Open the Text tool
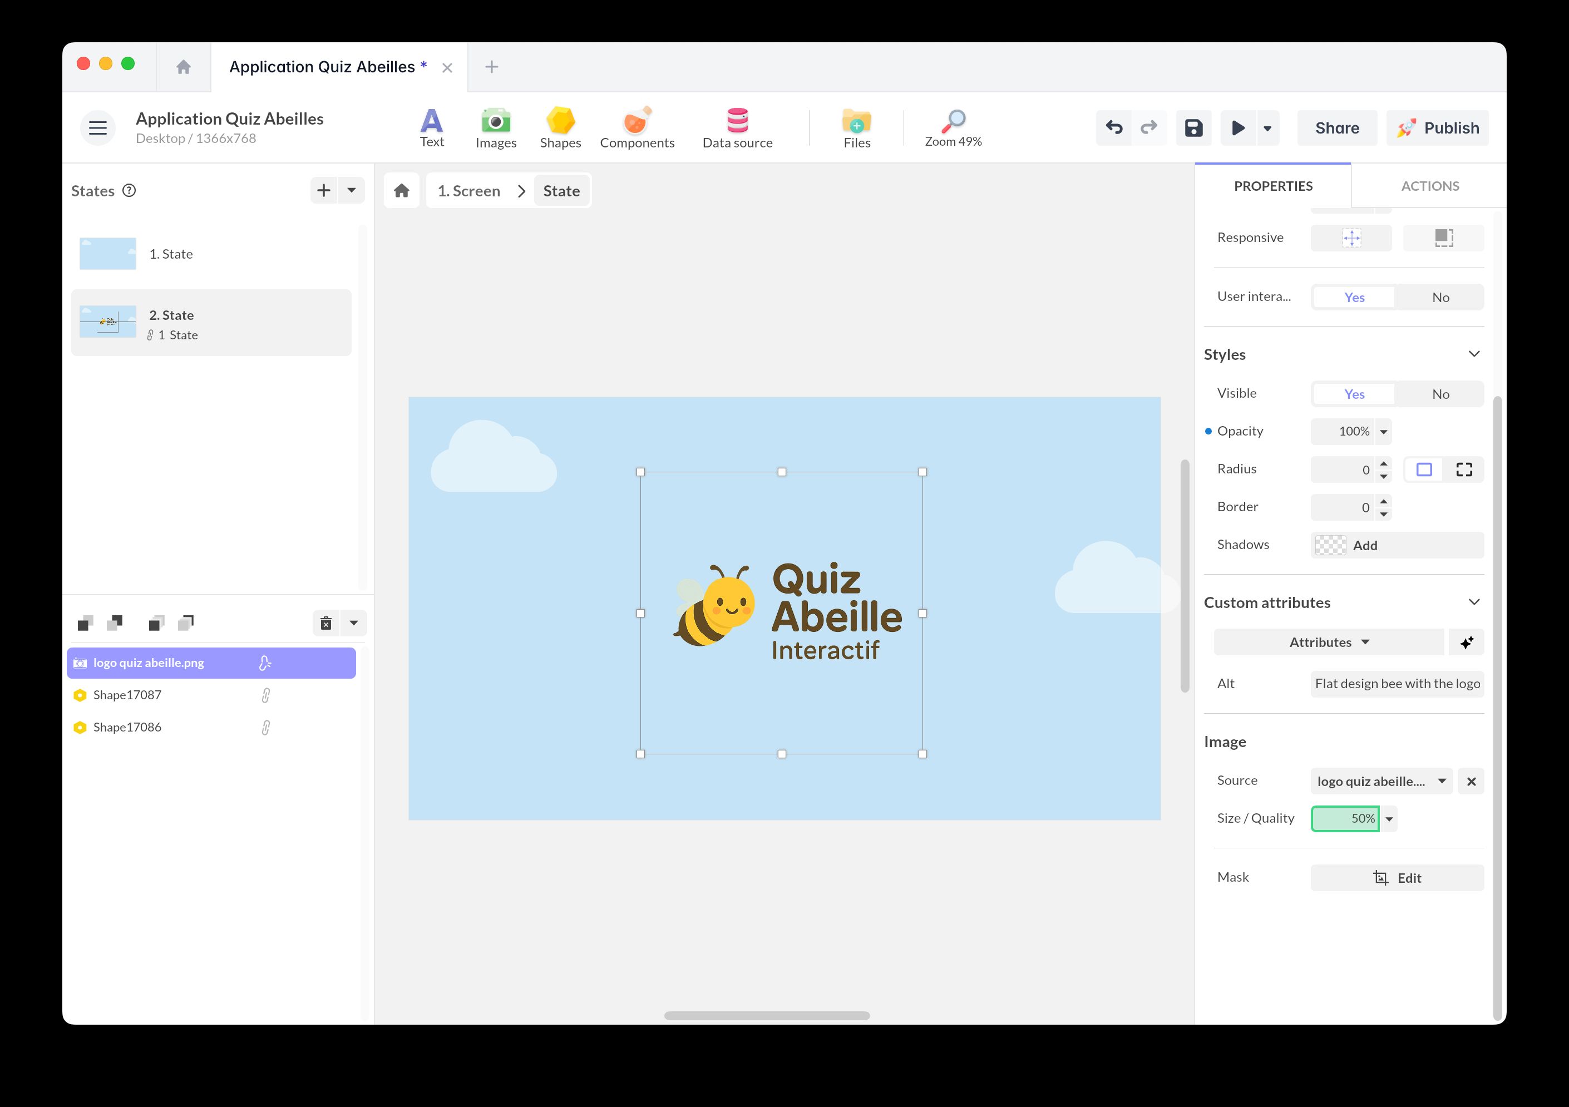This screenshot has width=1569, height=1107. [431, 128]
